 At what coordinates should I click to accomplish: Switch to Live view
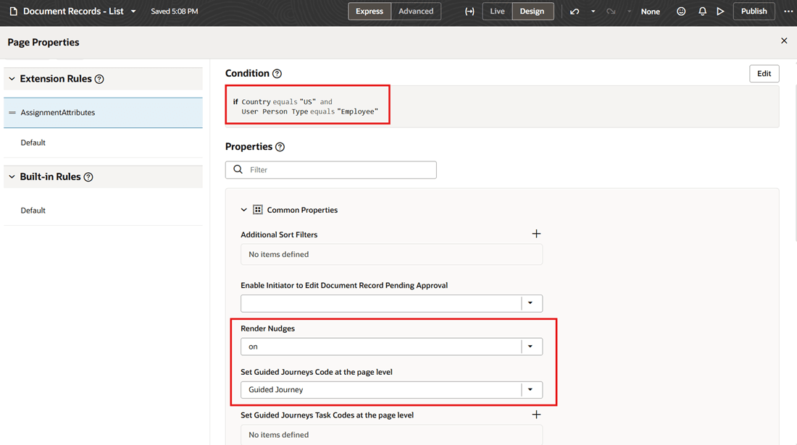(x=497, y=11)
